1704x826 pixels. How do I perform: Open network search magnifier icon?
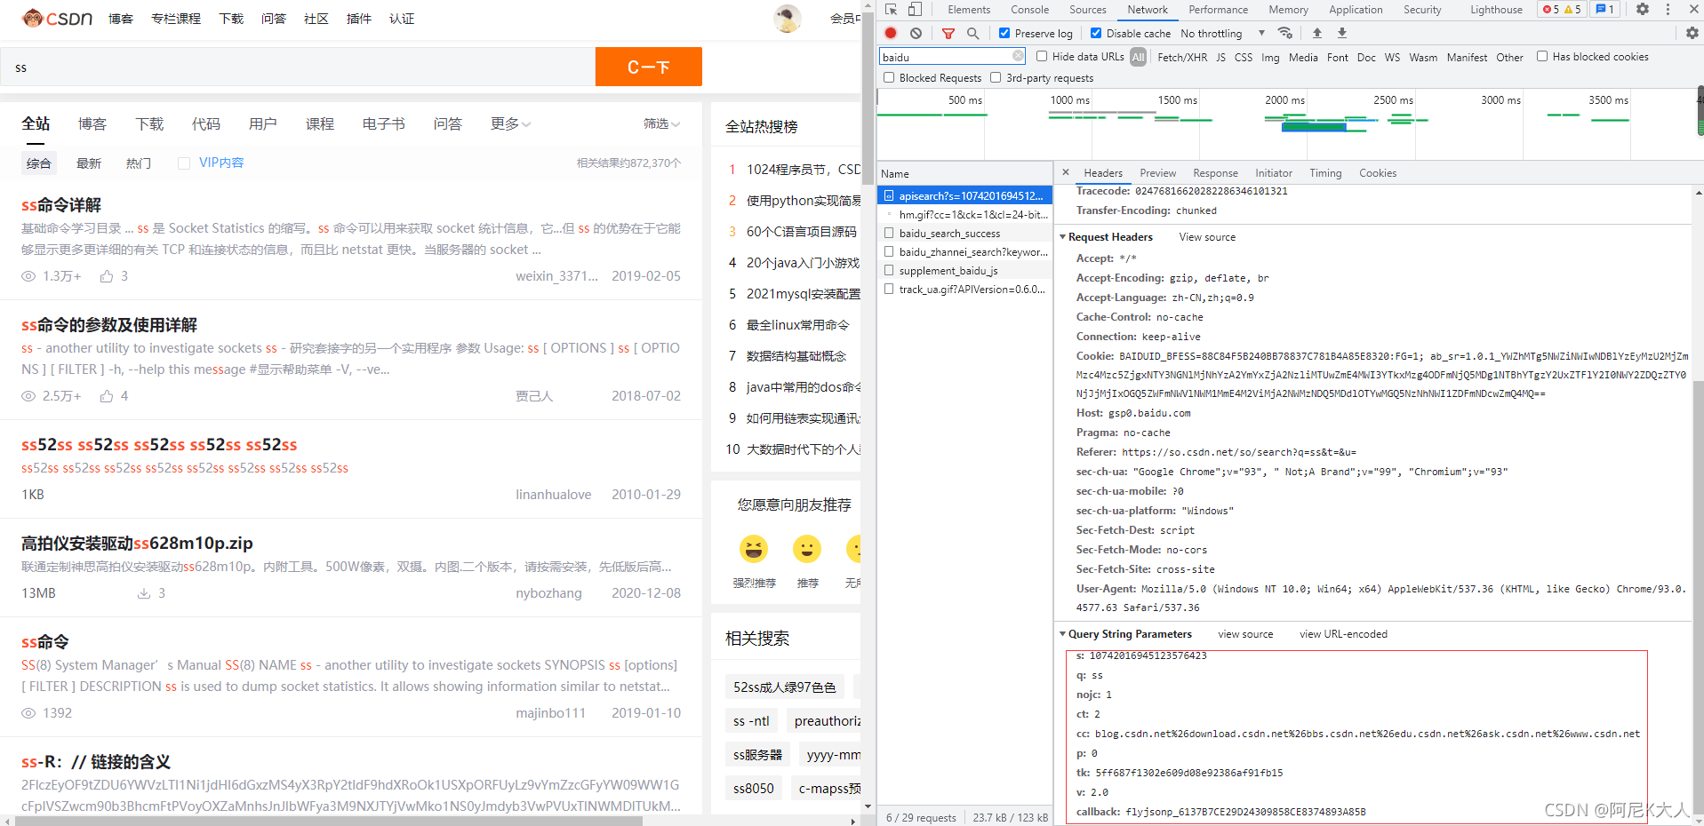click(x=972, y=33)
